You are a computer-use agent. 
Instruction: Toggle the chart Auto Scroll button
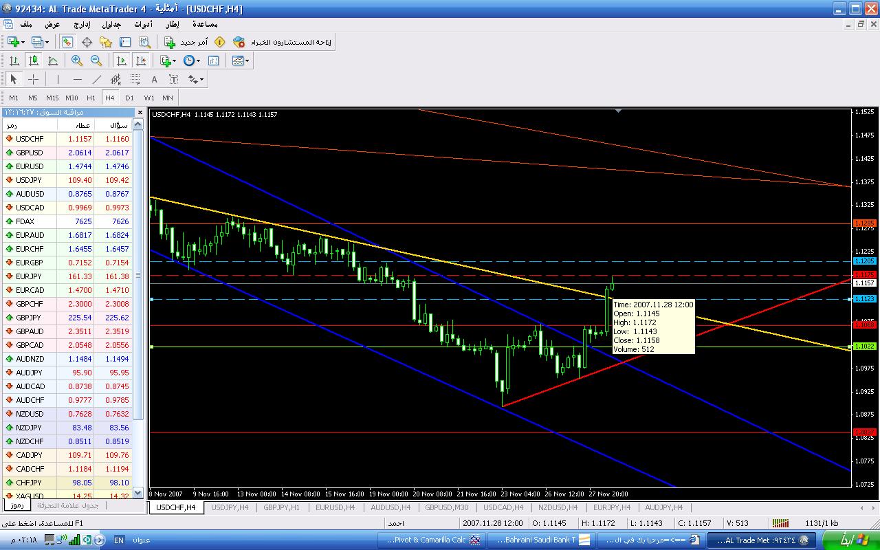pos(122,60)
